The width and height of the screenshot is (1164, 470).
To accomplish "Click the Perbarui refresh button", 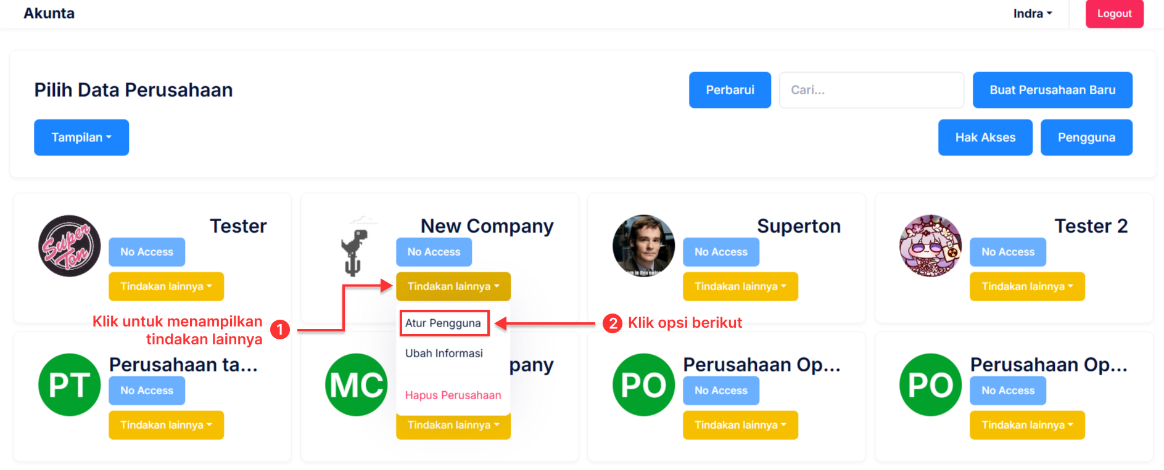I will coord(730,90).
